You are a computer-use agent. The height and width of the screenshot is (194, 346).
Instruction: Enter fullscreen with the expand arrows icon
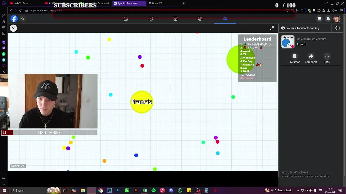(272, 28)
